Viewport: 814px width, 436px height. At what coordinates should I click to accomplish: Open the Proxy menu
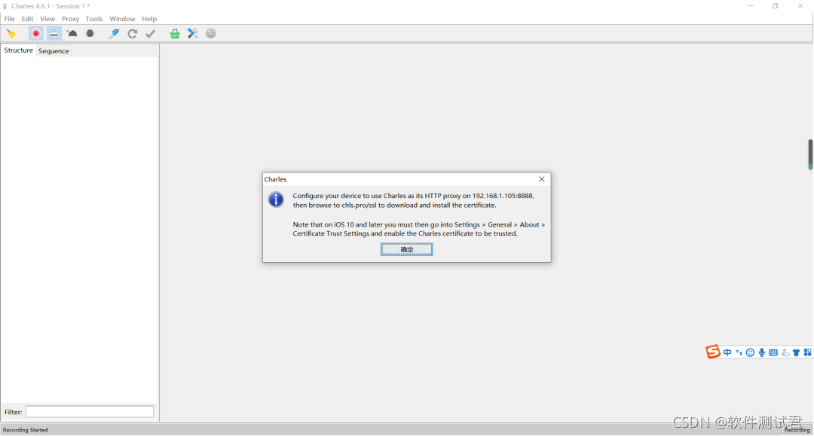coord(70,19)
